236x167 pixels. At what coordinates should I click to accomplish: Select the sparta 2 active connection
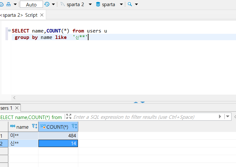tap(72, 5)
